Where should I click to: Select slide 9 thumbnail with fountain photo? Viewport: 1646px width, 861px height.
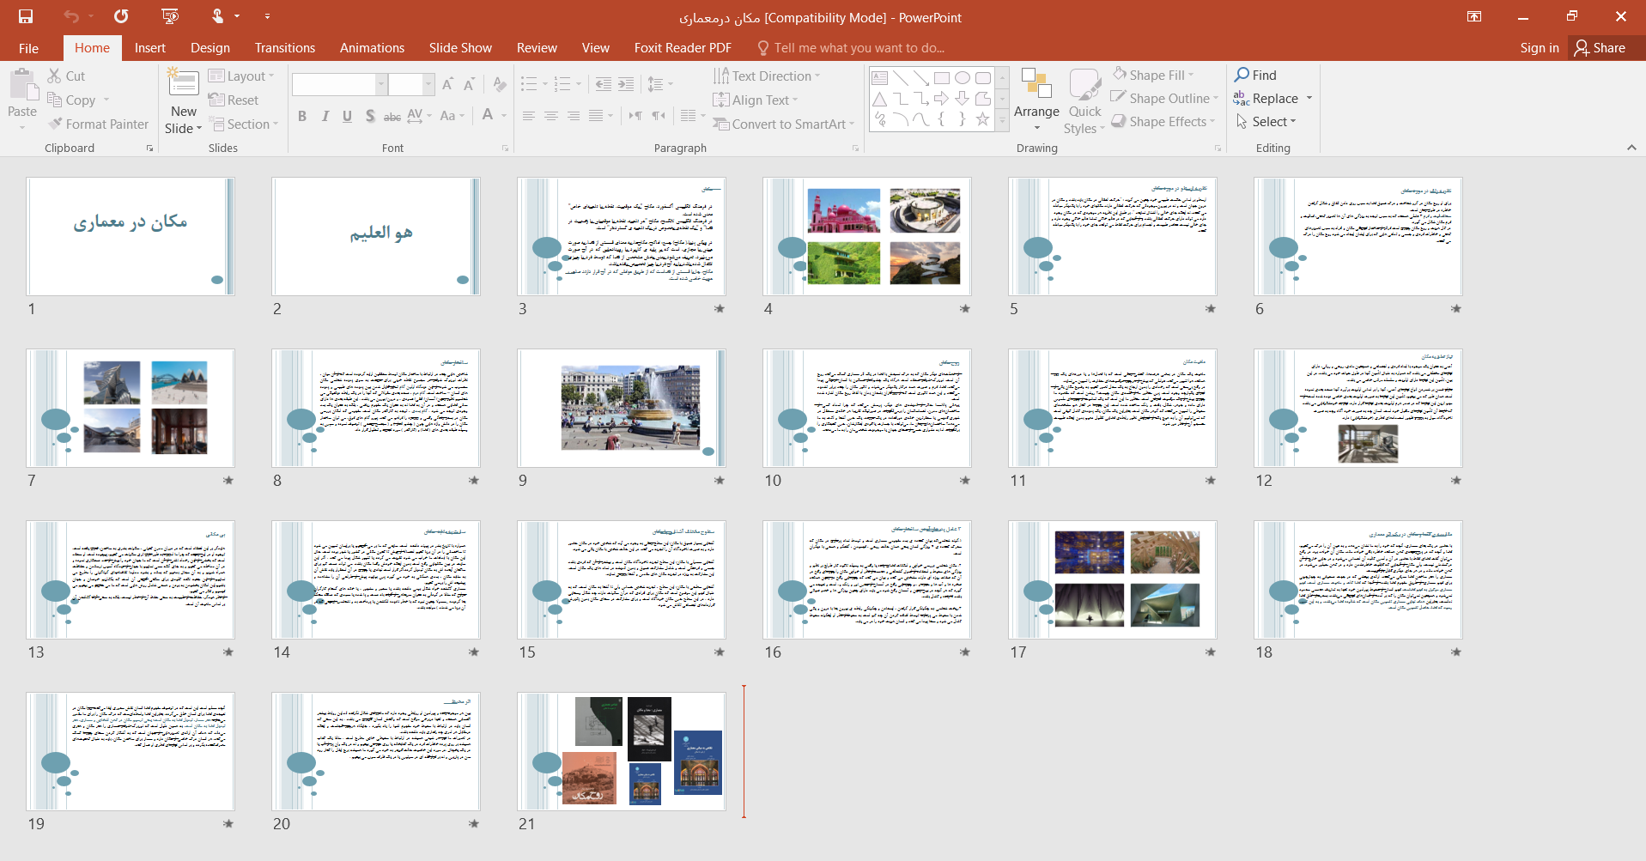621,408
